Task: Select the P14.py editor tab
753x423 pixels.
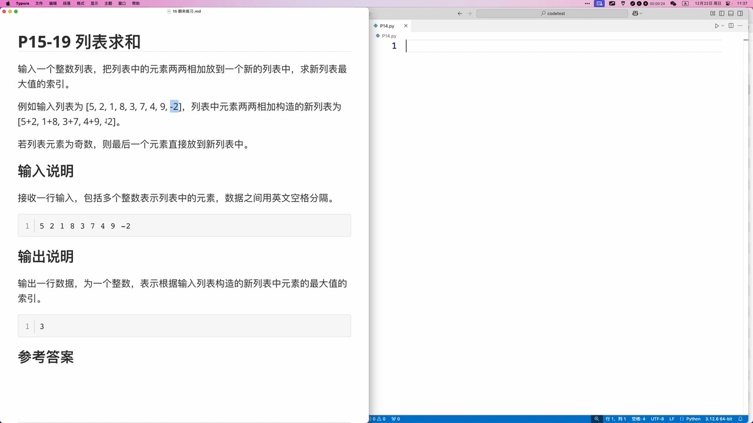Action: pyautogui.click(x=387, y=26)
